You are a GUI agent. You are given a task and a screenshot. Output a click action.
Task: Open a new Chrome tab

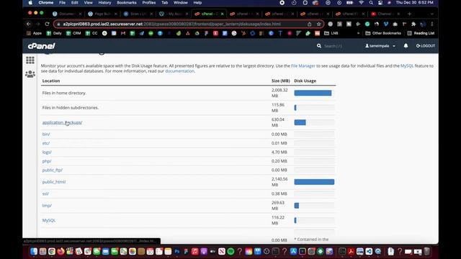click(x=409, y=14)
